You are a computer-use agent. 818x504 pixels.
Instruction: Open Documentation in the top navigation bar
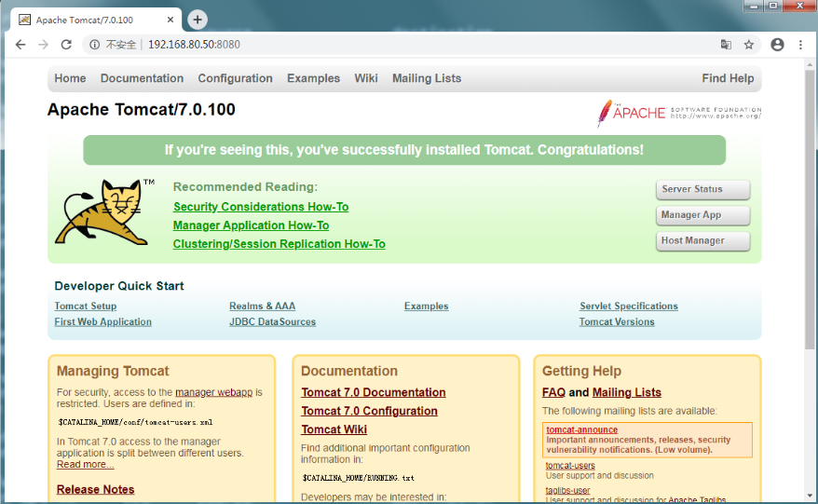142,78
